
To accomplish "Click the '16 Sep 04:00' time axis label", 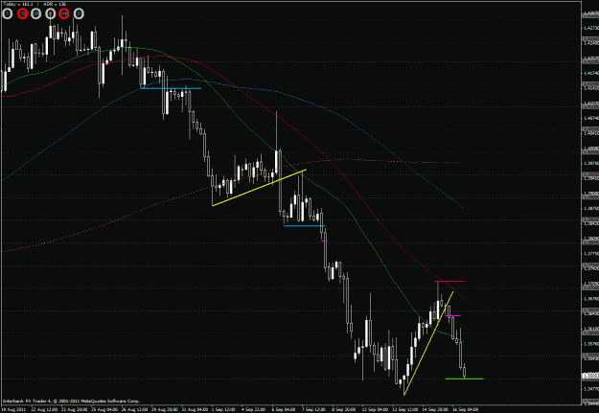I will pyautogui.click(x=467, y=409).
